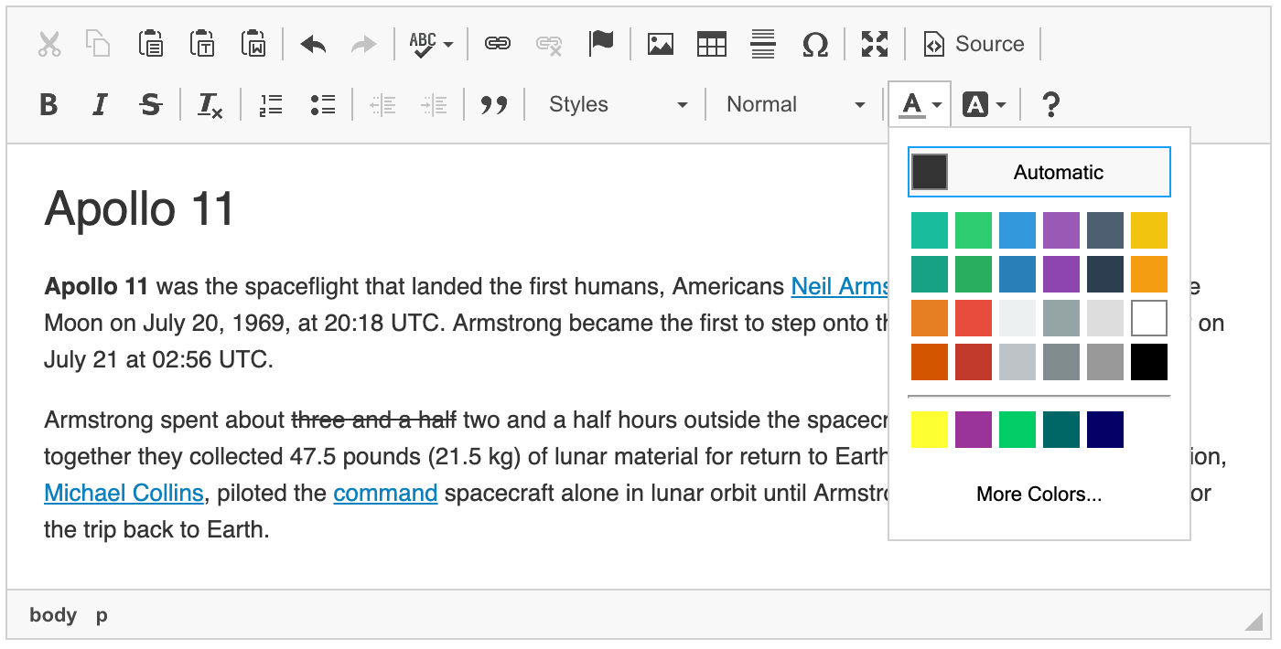Pick the teal recent color swatch
The width and height of the screenshot is (1281, 649).
1061,430
